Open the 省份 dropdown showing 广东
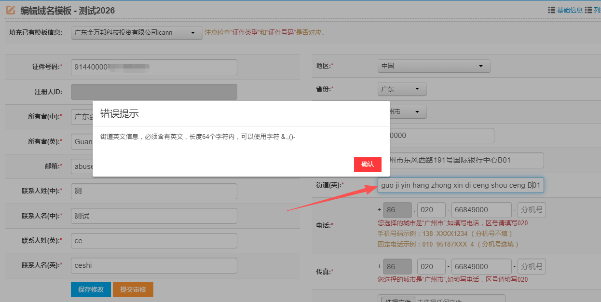Viewport: 601px width, 302px height. pyautogui.click(x=402, y=89)
